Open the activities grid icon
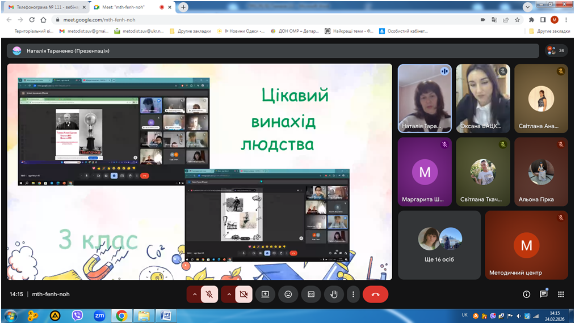Viewport: 575px width, 324px height. coord(561,295)
